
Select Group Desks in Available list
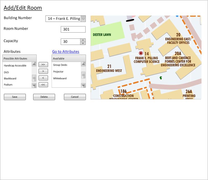(x=60, y=65)
